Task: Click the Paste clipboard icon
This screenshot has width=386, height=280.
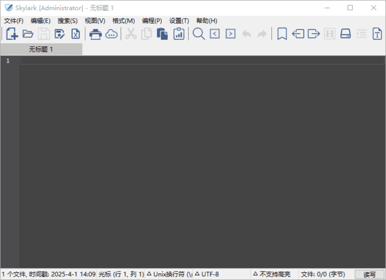Action: 162,34
